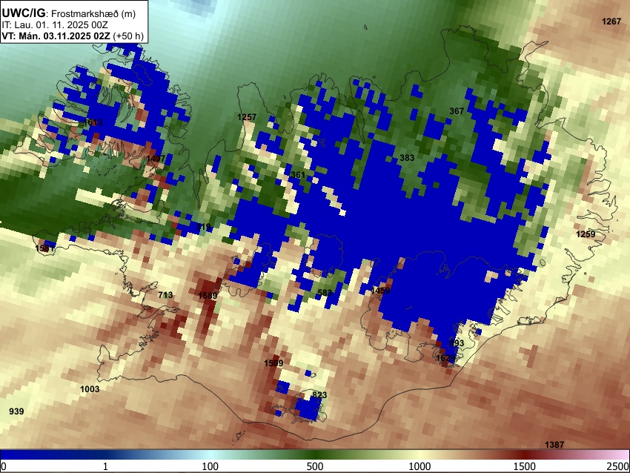630x473 pixels.
Task: Click the colorbar label 1000
Action: (x=420, y=466)
